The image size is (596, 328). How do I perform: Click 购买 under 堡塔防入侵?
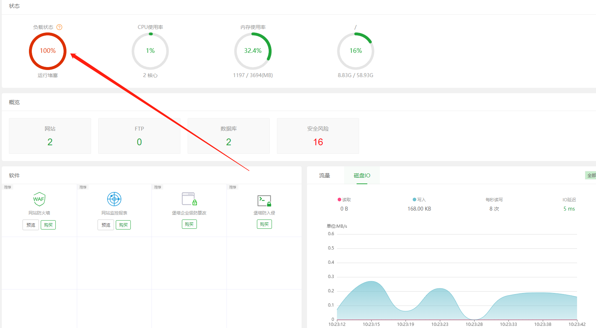[264, 224]
